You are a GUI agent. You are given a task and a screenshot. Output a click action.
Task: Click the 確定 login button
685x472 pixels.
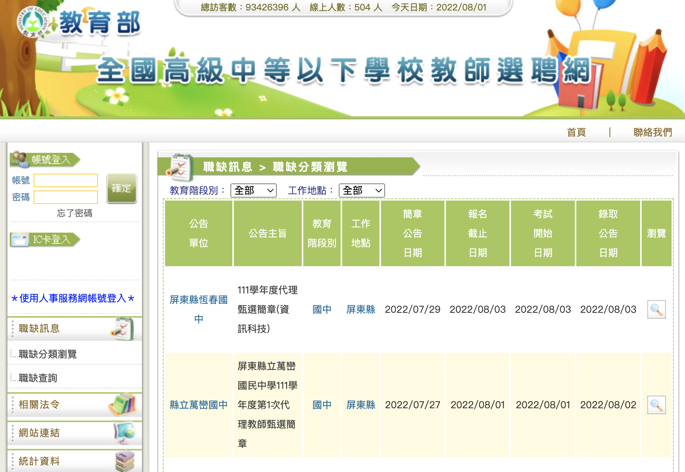[121, 188]
